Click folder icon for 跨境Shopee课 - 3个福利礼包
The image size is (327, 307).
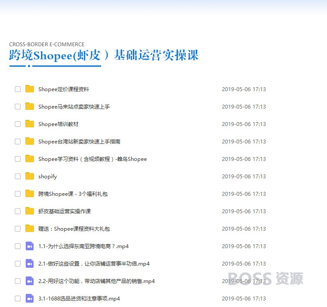[x=30, y=194]
